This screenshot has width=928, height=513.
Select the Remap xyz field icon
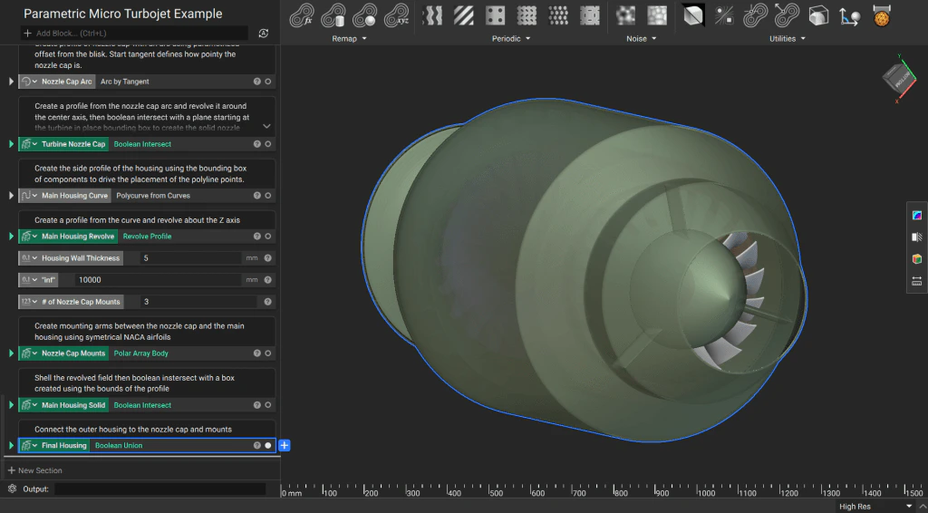click(x=395, y=15)
